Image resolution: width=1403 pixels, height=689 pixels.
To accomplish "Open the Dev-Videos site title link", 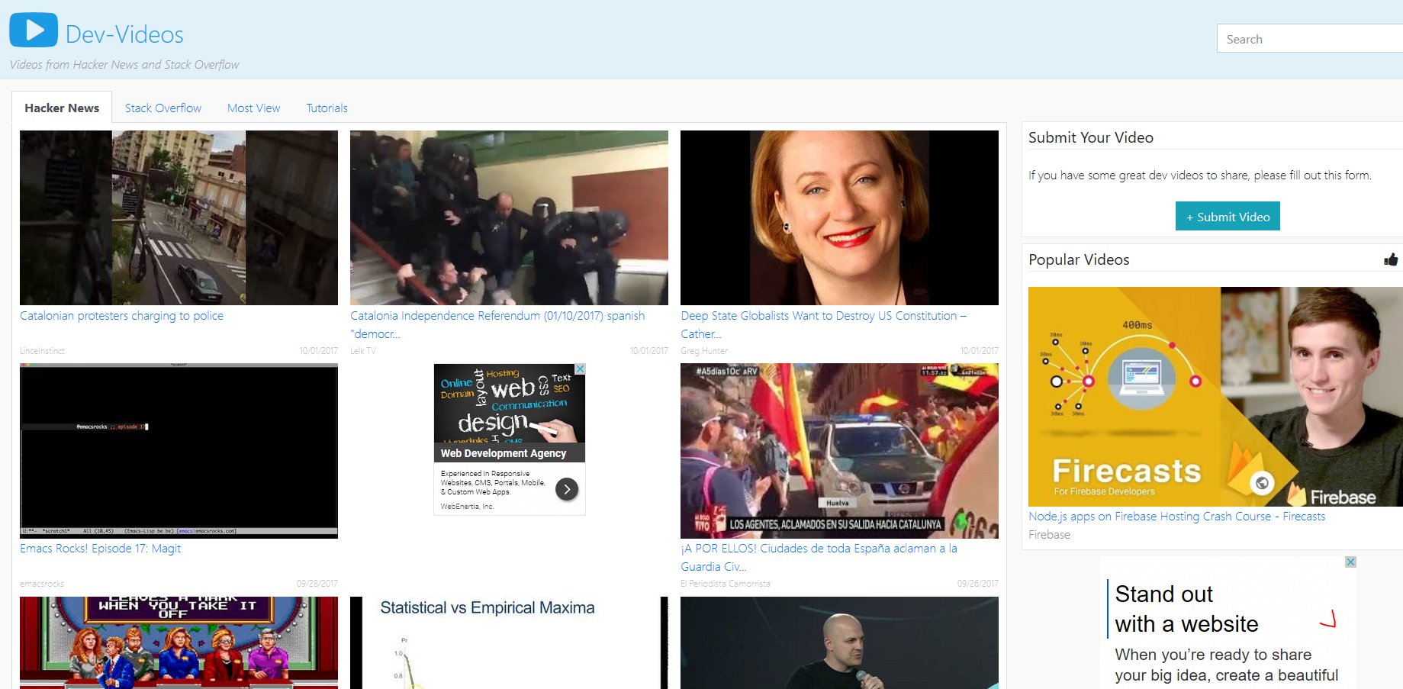I will click(x=124, y=34).
